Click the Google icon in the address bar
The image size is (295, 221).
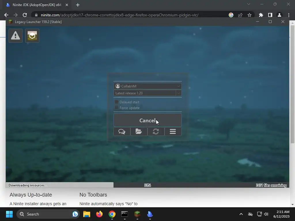[x=231, y=15]
